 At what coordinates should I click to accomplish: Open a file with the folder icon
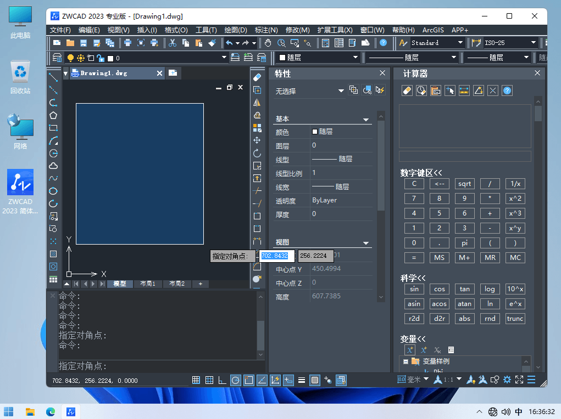(70, 43)
